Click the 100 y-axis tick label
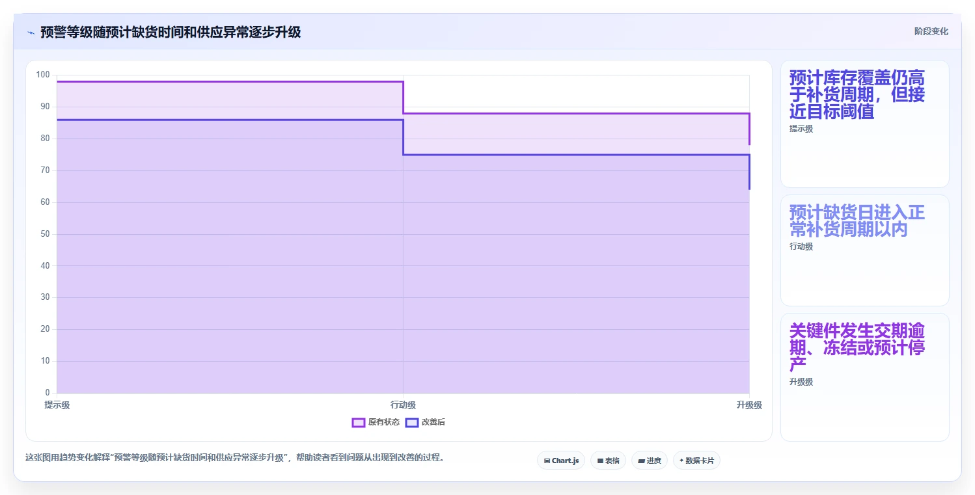Image resolution: width=975 pixels, height=495 pixels. [43, 75]
